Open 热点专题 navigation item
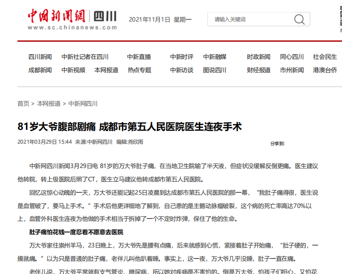Viewport: 342px width, 274px height. click(x=139, y=70)
